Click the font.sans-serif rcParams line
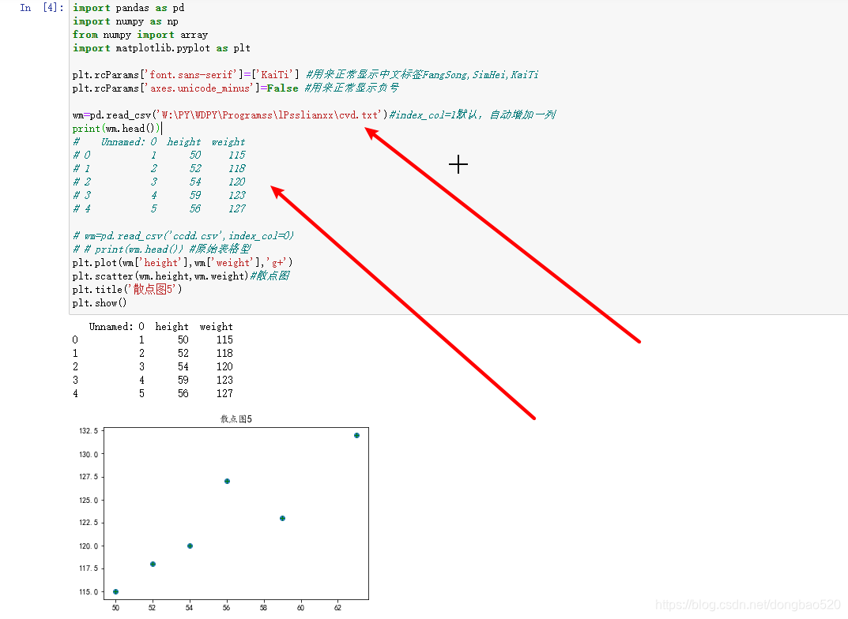 pyautogui.click(x=306, y=74)
